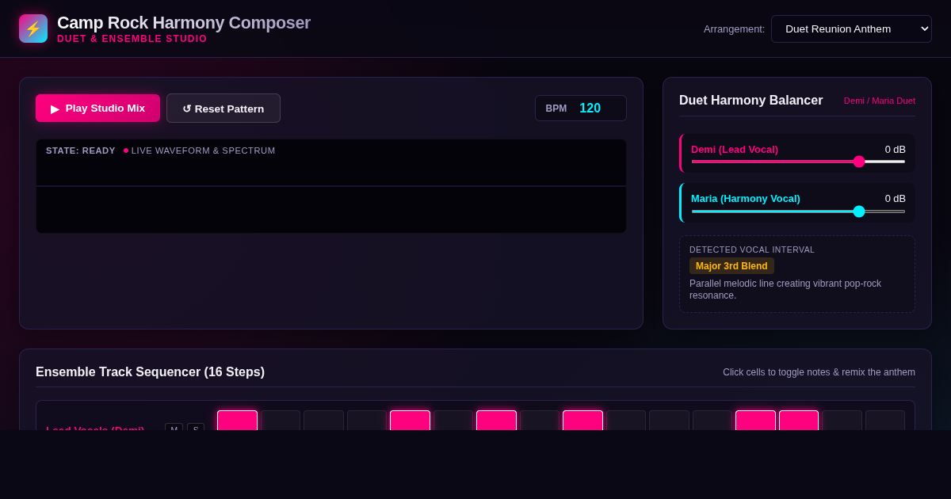Toggle Lead Vocals step 9 cell
The image size is (951, 499).
(x=582, y=421)
